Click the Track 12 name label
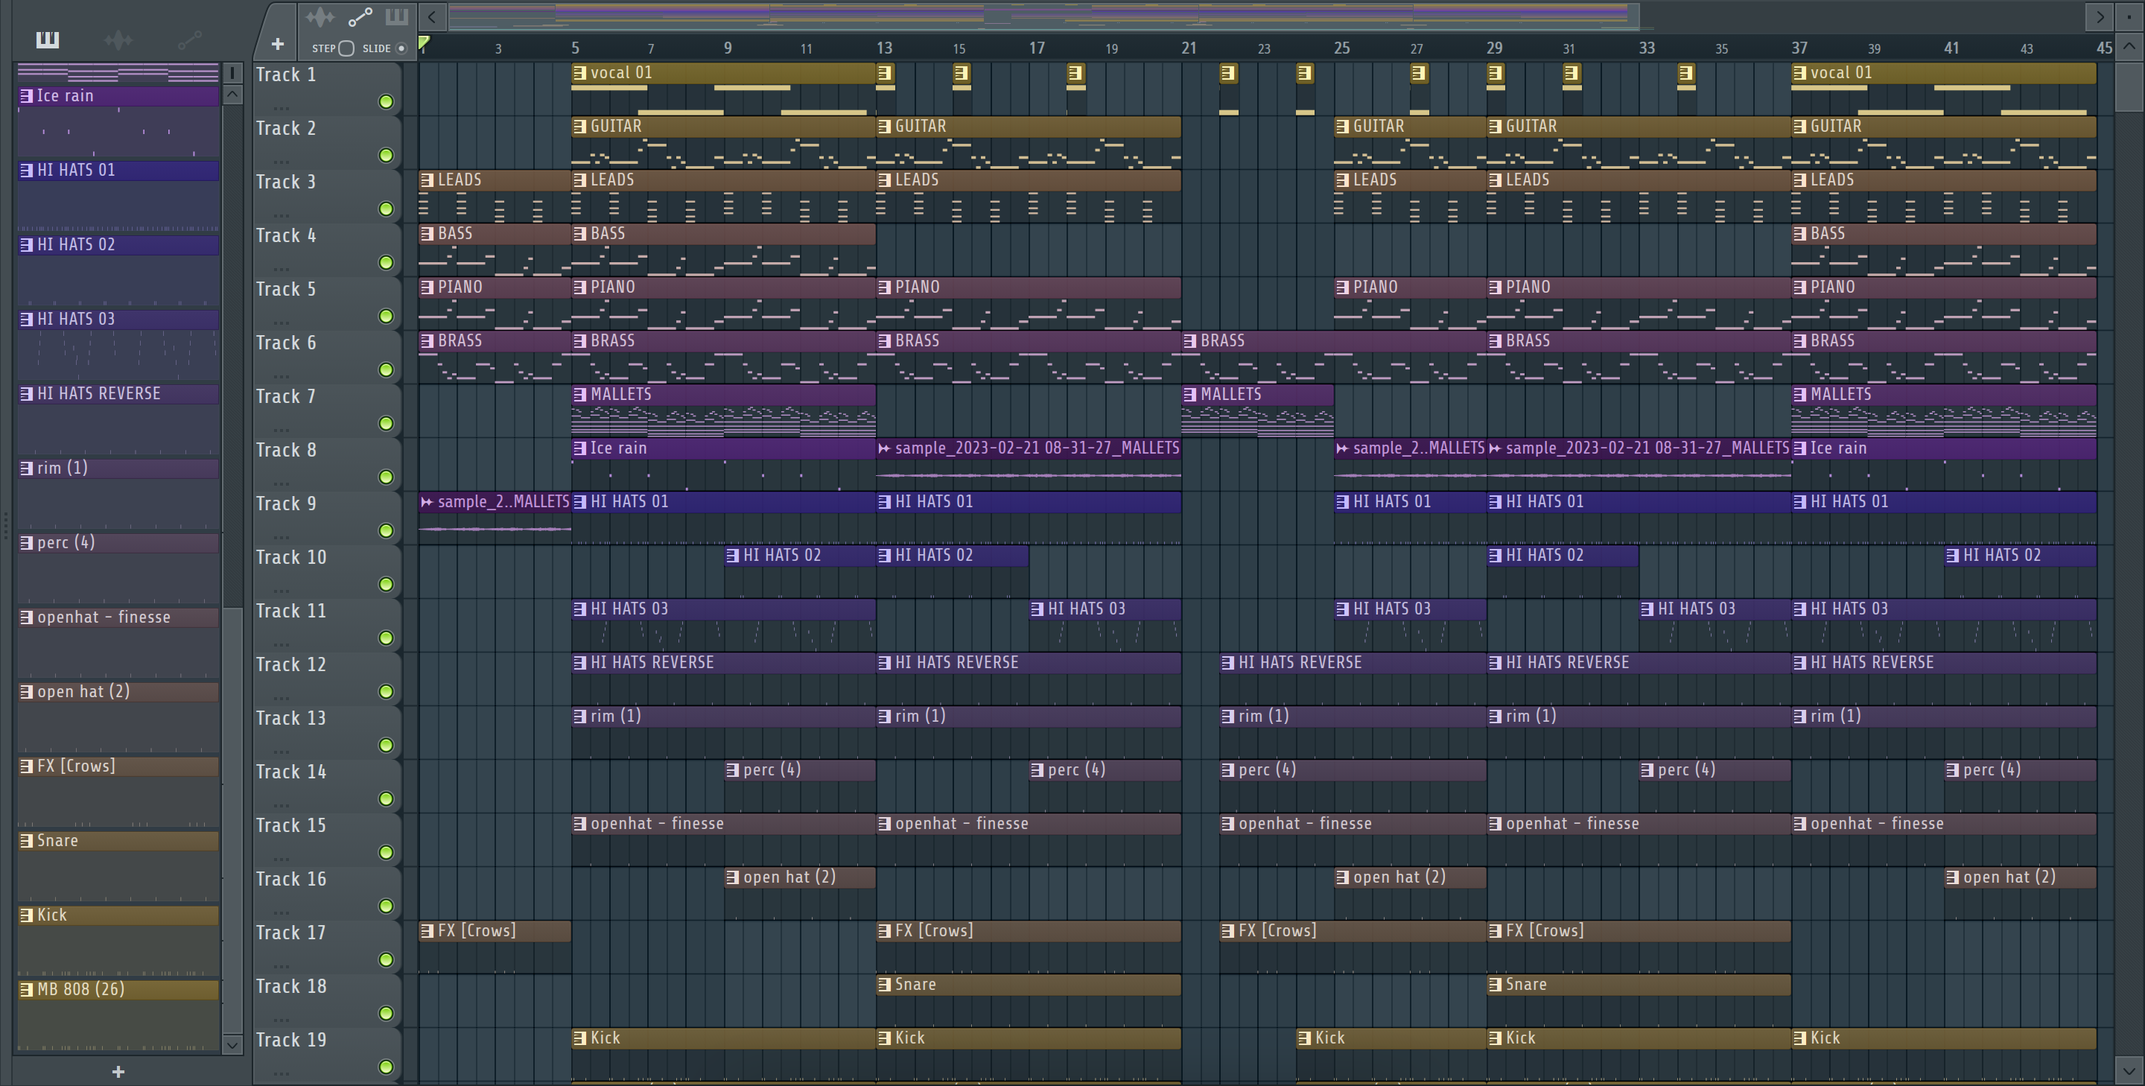This screenshot has width=2145, height=1086. pos(290,664)
